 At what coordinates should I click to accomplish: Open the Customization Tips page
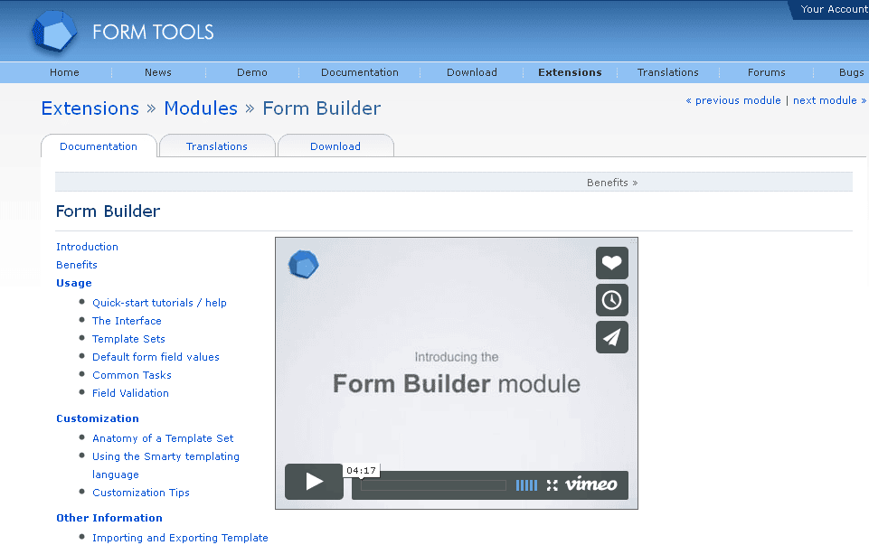coord(141,493)
